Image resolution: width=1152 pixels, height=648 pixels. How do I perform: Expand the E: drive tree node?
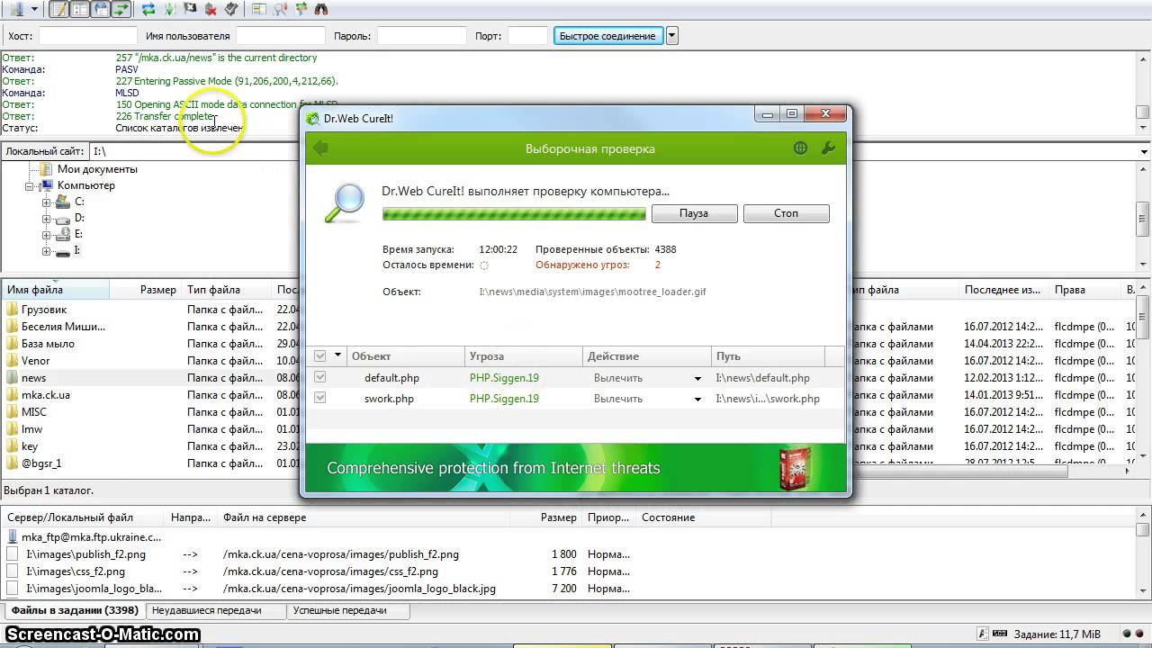tap(46, 235)
